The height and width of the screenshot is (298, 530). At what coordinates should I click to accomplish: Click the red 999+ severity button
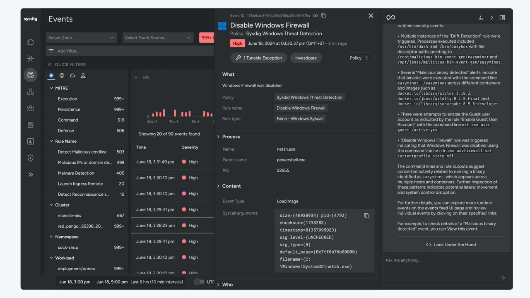click(206, 38)
